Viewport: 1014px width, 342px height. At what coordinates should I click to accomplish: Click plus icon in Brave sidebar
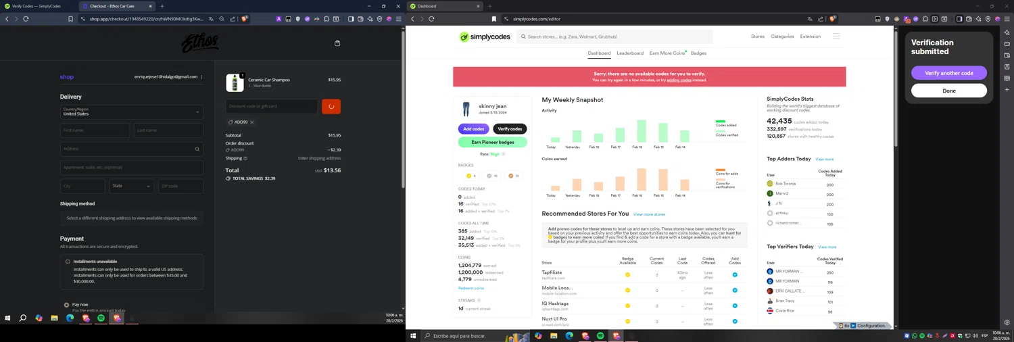click(1007, 90)
